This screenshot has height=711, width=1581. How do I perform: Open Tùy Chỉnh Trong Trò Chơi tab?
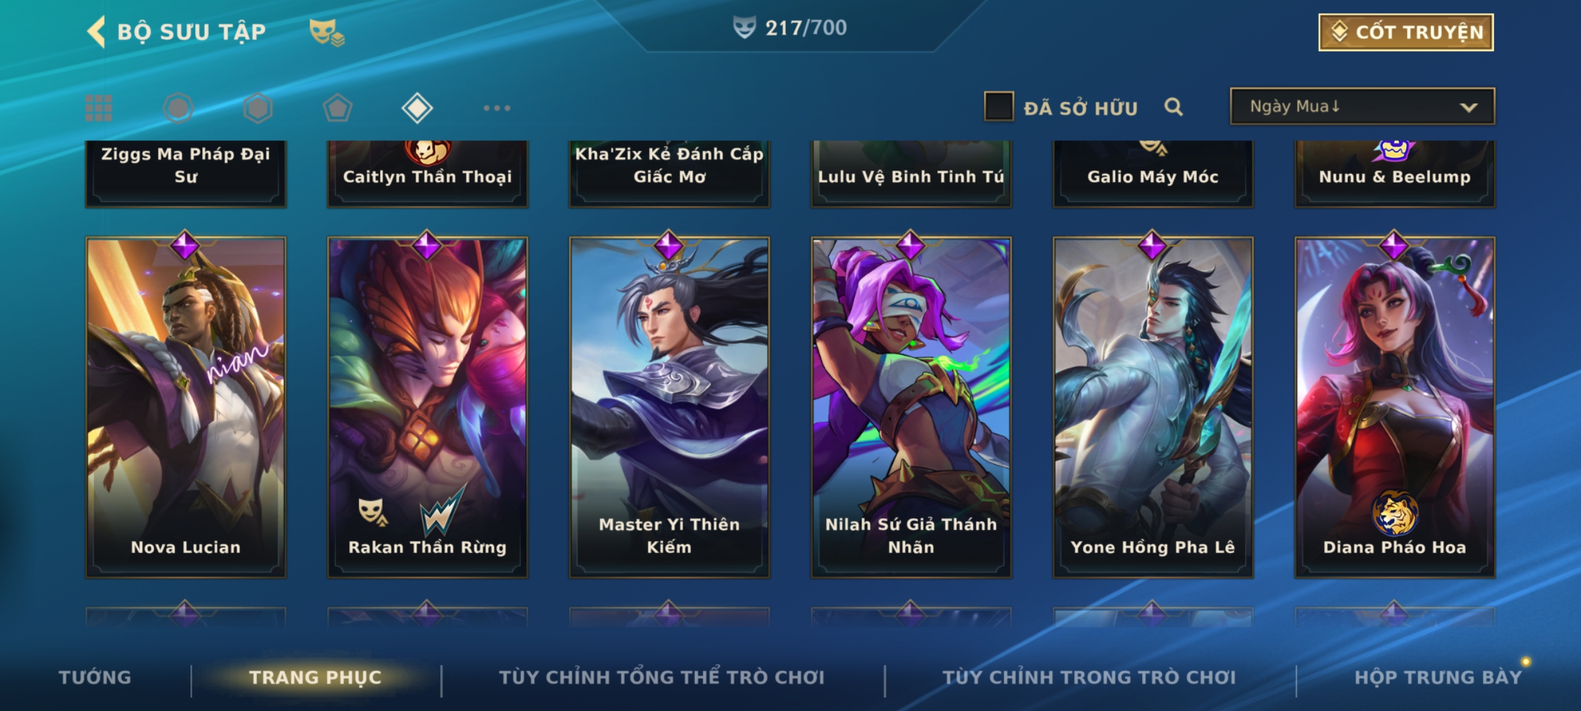click(1090, 677)
